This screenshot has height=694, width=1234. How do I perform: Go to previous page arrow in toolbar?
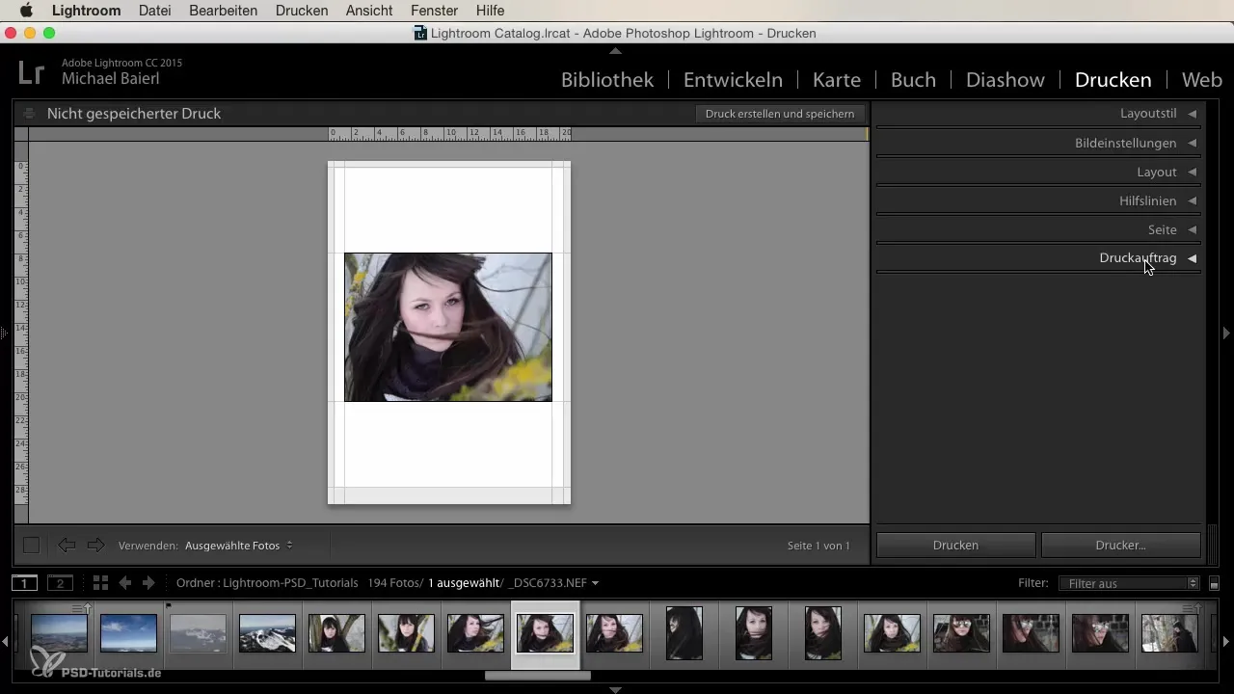click(67, 546)
